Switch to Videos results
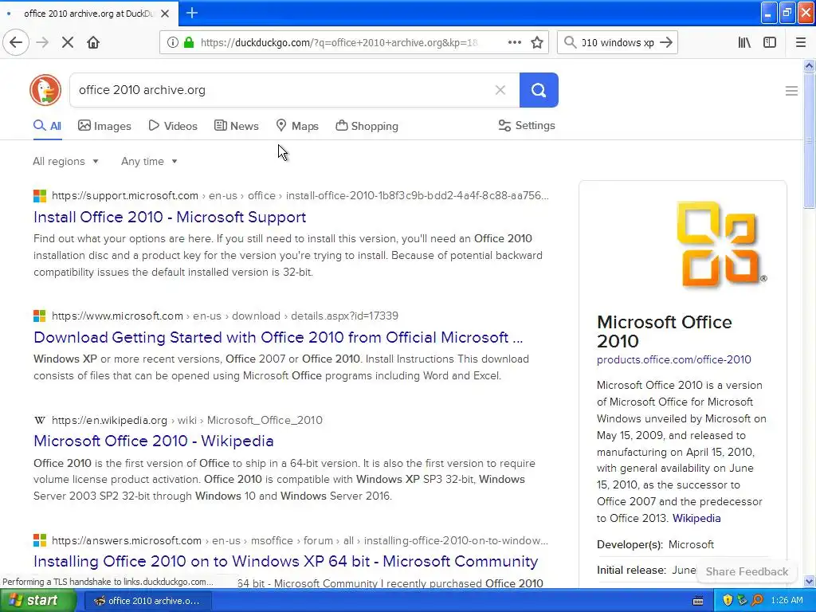Screen dimensions: 816x612 pyautogui.click(x=173, y=126)
